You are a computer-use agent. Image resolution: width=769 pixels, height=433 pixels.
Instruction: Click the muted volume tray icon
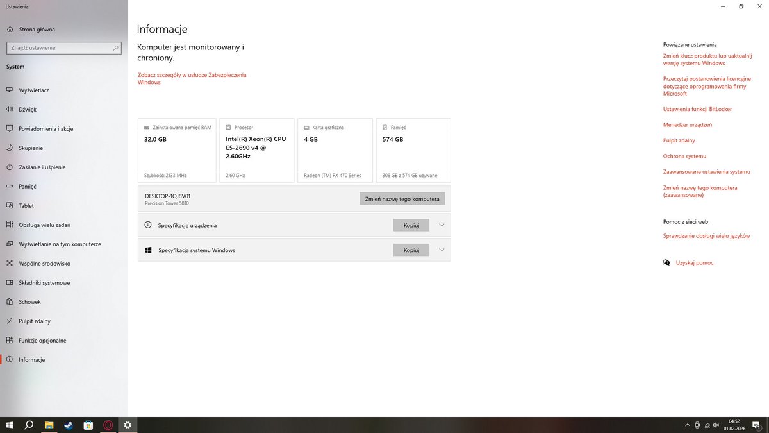tap(715, 425)
